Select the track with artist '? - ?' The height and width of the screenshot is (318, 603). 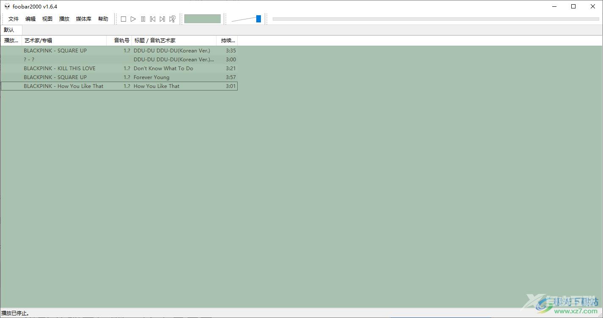point(119,60)
